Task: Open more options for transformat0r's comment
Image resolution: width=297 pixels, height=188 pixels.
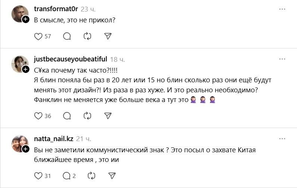Action: pos(282,9)
